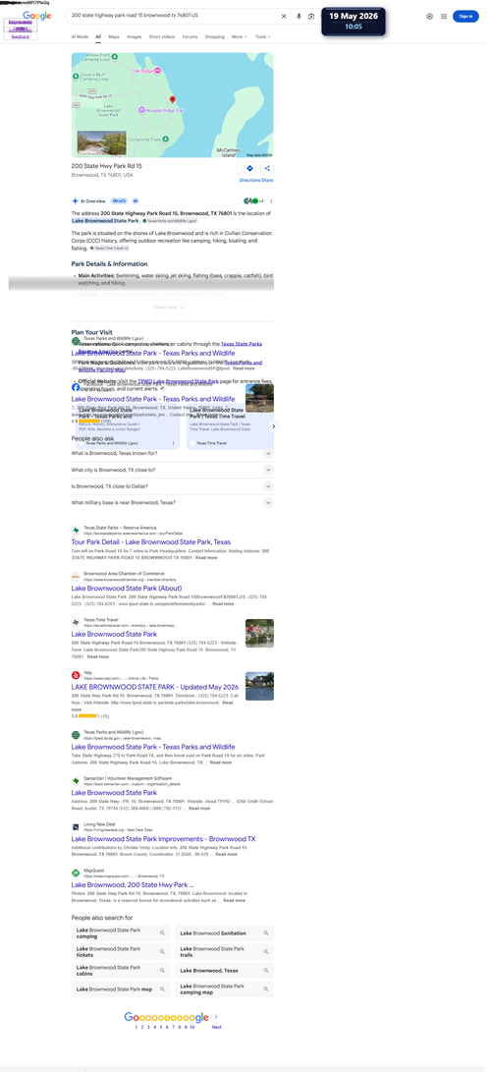Image resolution: width=491 pixels, height=1072 pixels.
Task: Click the MapQuest result favicon
Action: (76, 874)
